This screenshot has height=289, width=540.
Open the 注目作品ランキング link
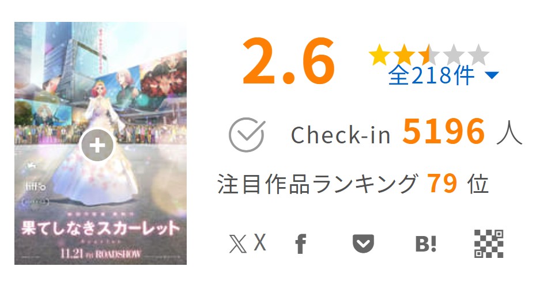click(318, 184)
